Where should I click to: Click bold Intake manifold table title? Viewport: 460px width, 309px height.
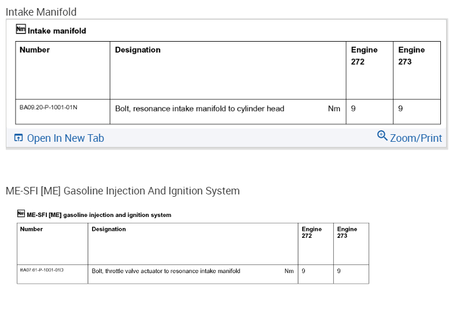pos(57,31)
